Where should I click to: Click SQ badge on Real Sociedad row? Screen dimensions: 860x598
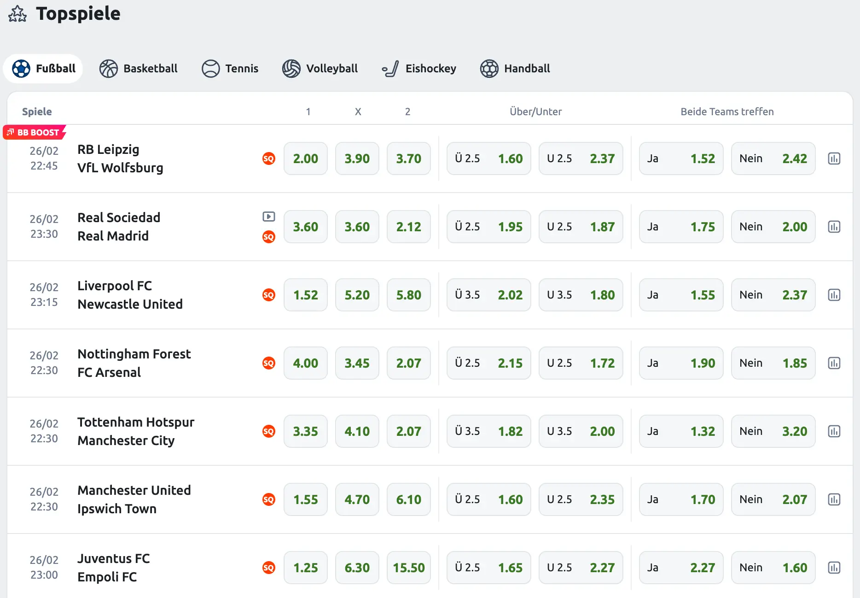(269, 237)
